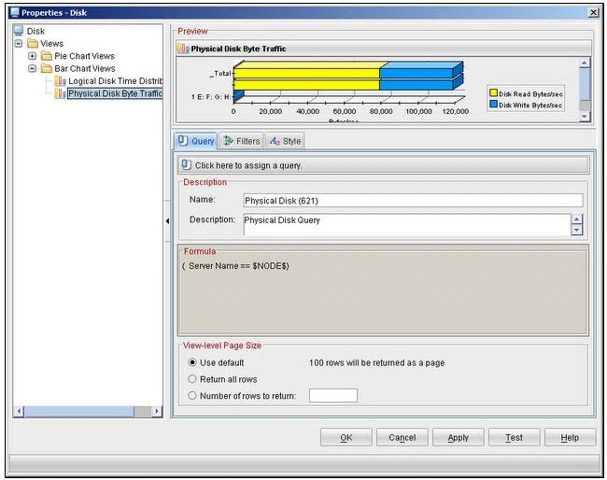Viewport: 607px width, 480px height.
Task: Click the Pie Chart Views folder icon
Action: tap(46, 56)
